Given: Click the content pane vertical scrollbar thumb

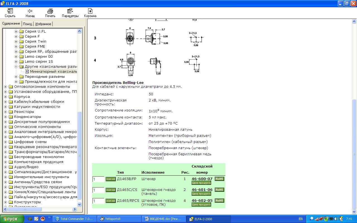Looking at the screenshot, I should (x=354, y=155).
